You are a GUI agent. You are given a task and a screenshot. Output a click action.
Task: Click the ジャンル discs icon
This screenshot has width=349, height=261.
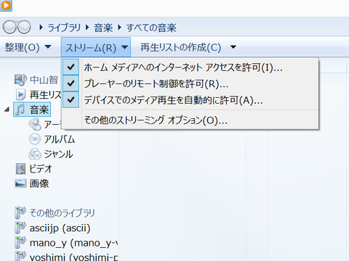[35, 154]
